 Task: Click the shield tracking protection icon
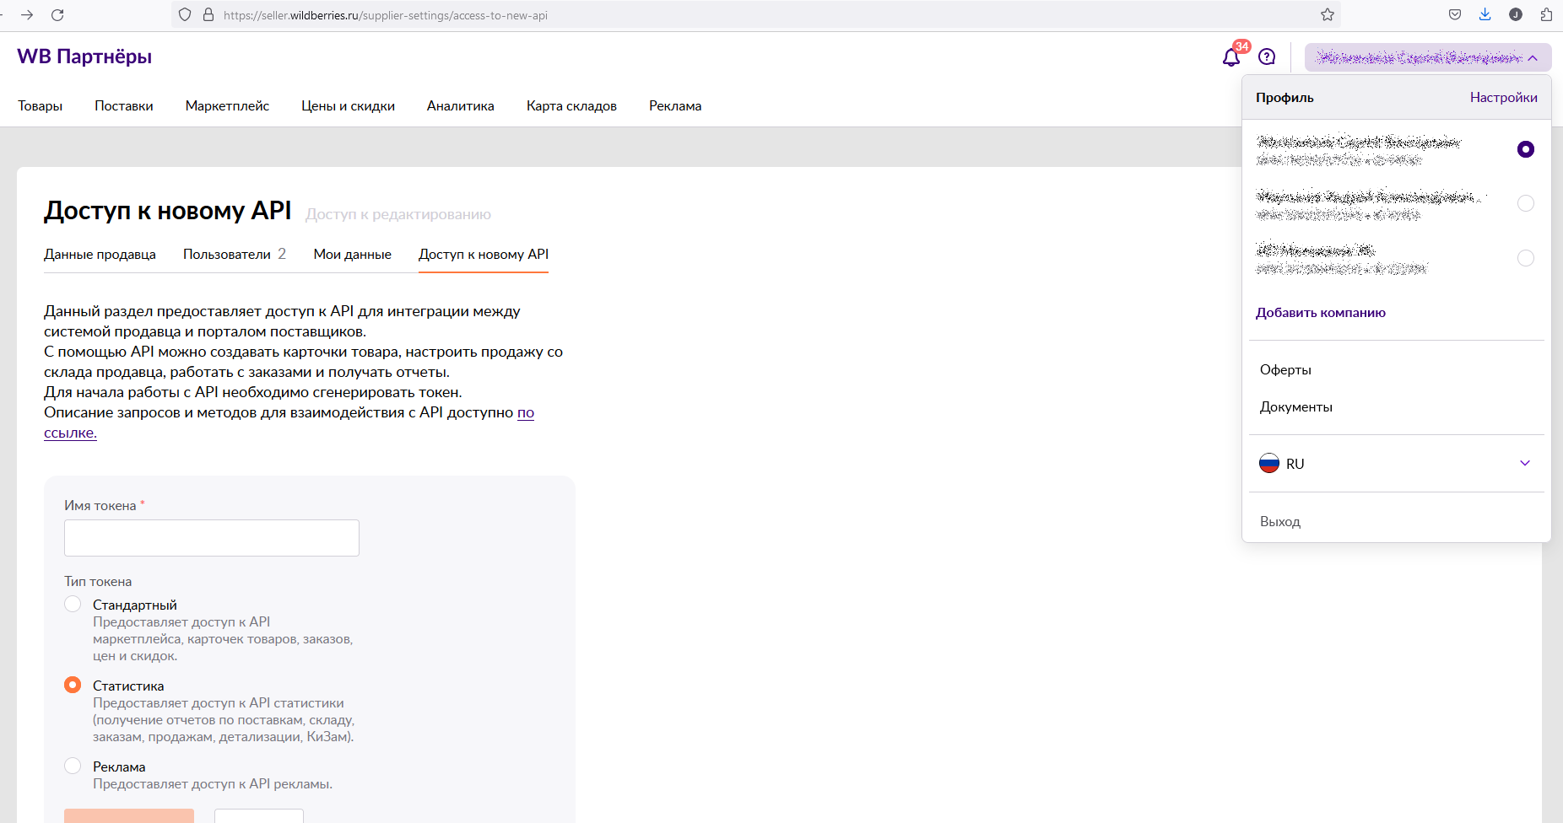tap(186, 15)
